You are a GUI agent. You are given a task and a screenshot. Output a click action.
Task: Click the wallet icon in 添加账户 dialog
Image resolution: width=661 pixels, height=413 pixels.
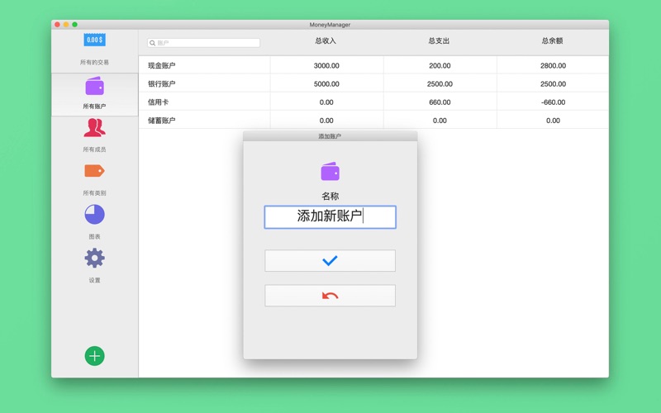point(330,172)
